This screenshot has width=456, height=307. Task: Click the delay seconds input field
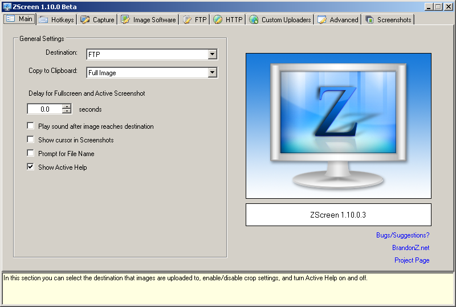pos(45,109)
